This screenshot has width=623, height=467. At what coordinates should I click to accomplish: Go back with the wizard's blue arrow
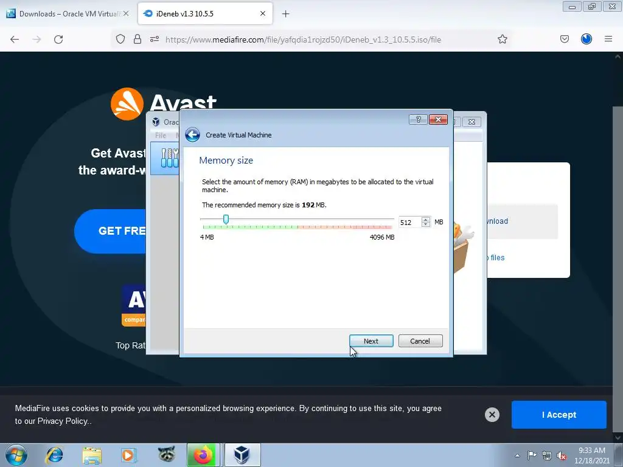pyautogui.click(x=192, y=135)
